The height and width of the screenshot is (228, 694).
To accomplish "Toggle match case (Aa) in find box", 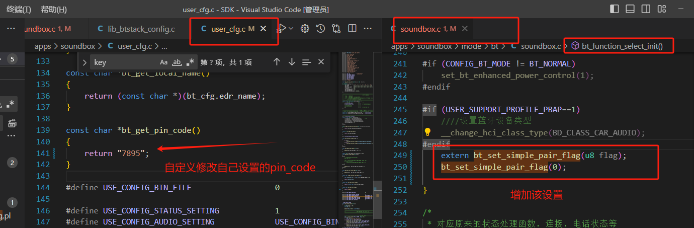I will pos(163,62).
